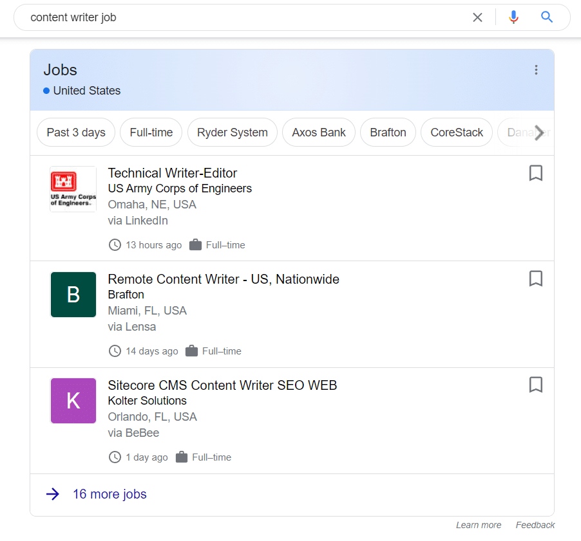The image size is (581, 541).
Task: Open the Feedback link
Action: tap(535, 525)
